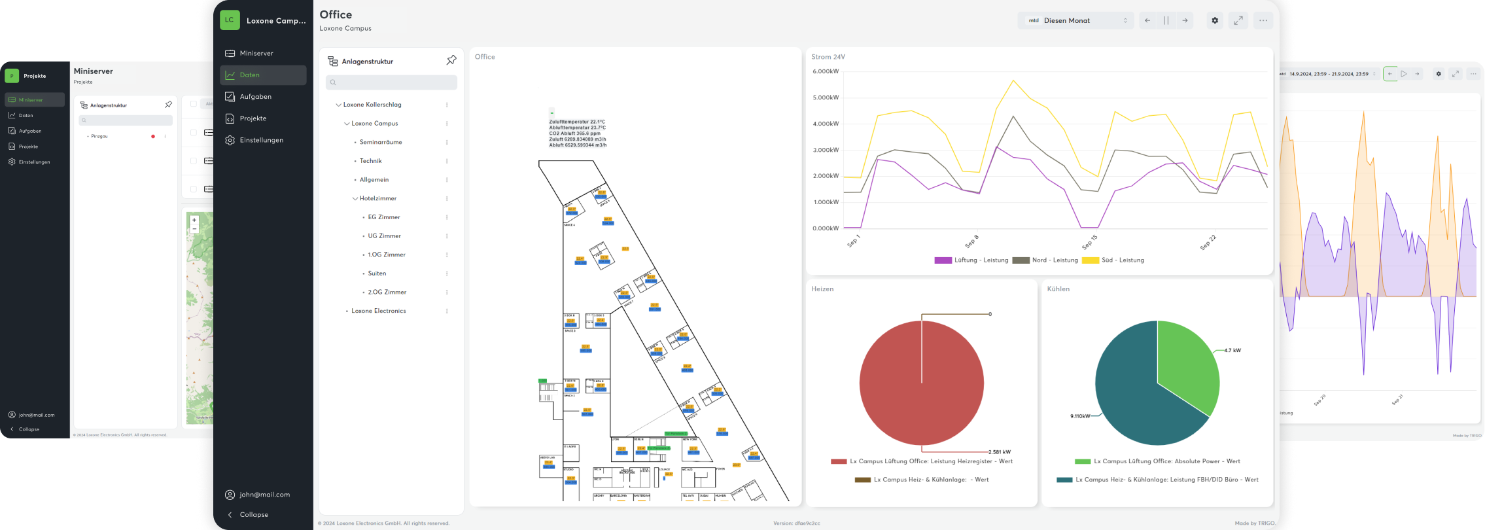The height and width of the screenshot is (530, 1485).
Task: Collapse sidebar in the back Projekte window
Action: 24,429
